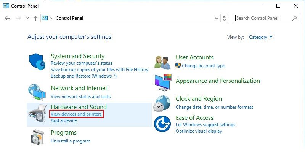Open the Hardware and Sound printer icon
The image size is (305, 152).
click(x=38, y=113)
